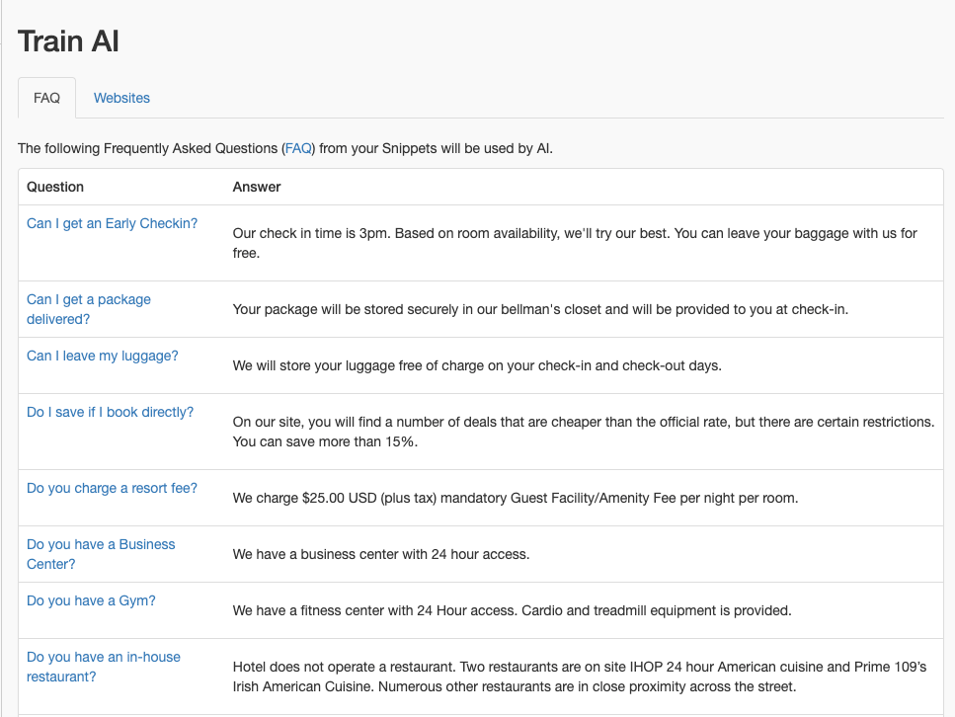955x717 pixels.
Task: Click the Train AI page heading
Action: click(x=69, y=41)
